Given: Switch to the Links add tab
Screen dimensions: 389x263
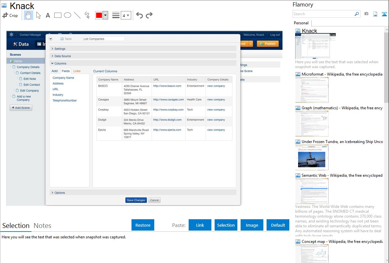Looking at the screenshot, I should tap(77, 71).
